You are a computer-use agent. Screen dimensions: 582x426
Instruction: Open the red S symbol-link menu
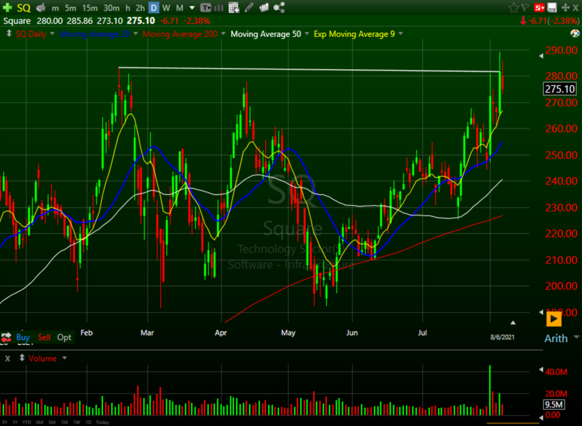[539, 7]
